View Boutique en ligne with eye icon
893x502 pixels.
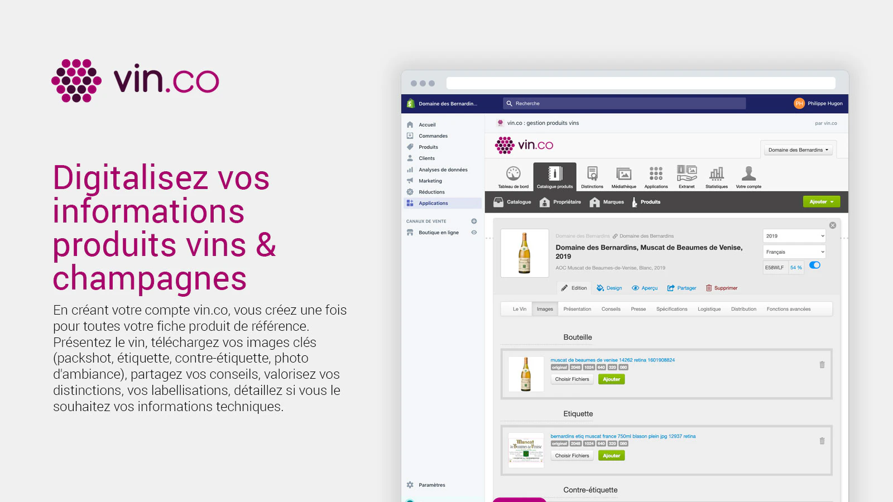[474, 233]
